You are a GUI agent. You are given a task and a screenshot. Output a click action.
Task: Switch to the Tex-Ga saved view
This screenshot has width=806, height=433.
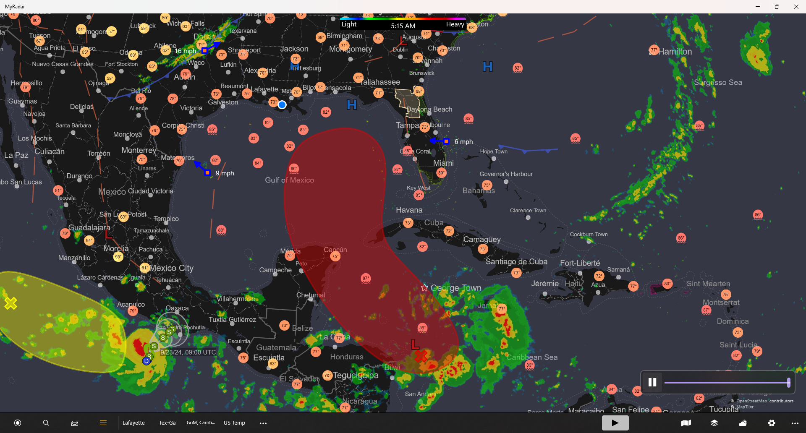pyautogui.click(x=167, y=423)
